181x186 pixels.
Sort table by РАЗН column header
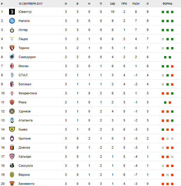pyautogui.click(x=136, y=4)
